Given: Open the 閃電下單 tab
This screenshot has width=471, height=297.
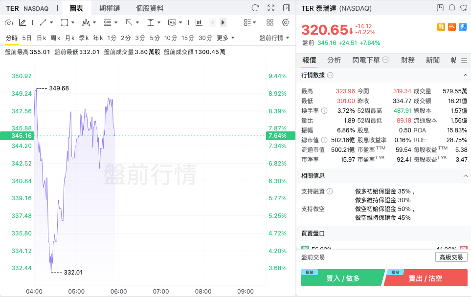Looking at the screenshot, I should 366,60.
